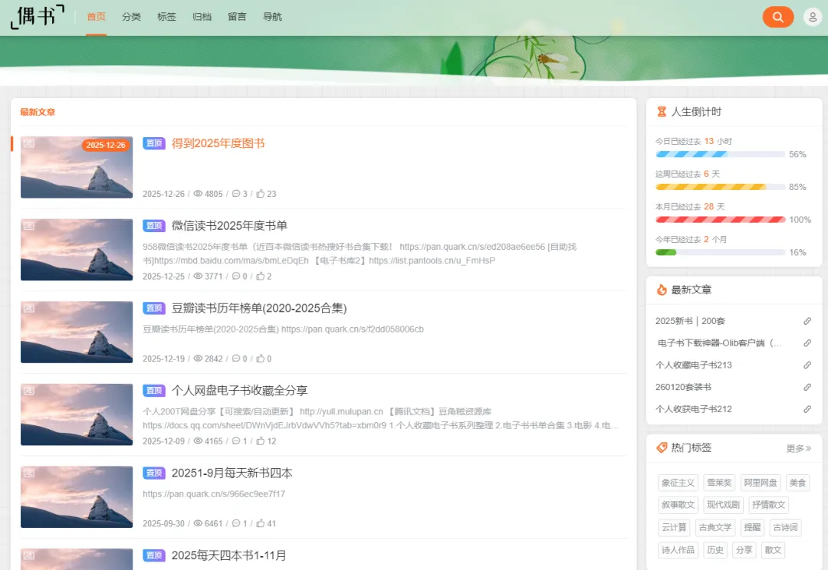Open 留言 navigation menu
828x570 pixels.
coord(237,17)
